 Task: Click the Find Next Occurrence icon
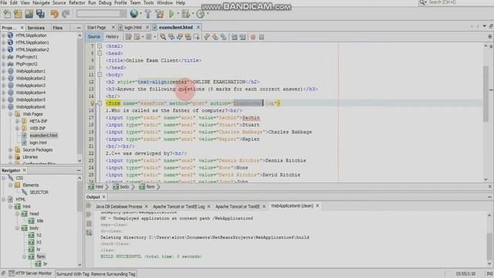[180, 37]
